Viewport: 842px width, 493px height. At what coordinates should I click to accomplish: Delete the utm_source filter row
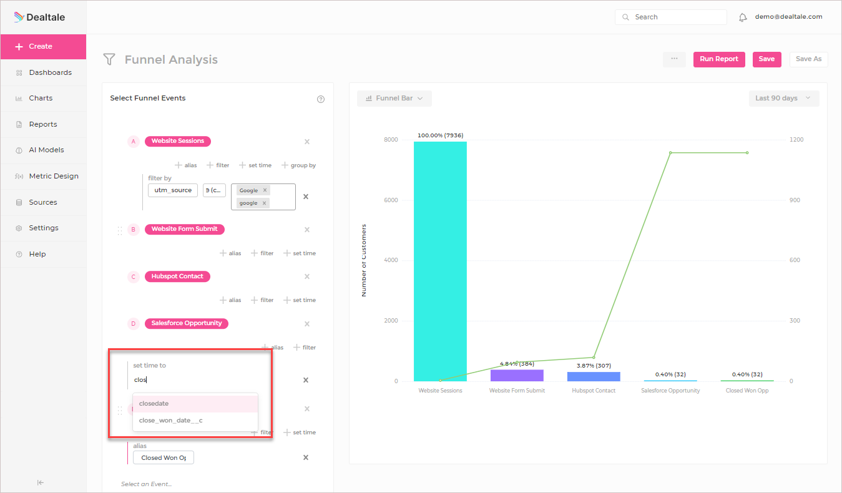[306, 197]
